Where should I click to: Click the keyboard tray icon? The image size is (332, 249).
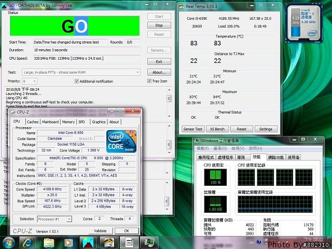[x=252, y=242]
